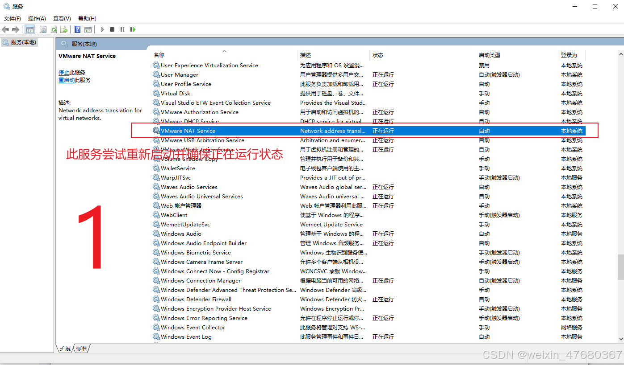Open the 帮助(H) menu
This screenshot has width=624, height=365.
point(87,18)
